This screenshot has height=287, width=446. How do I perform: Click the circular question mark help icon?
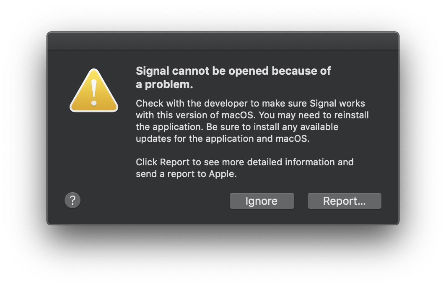click(x=73, y=201)
